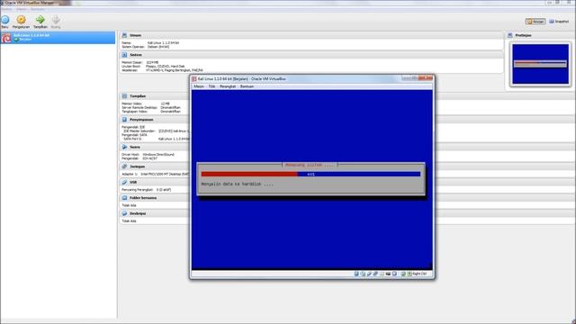
Task: Collapse the Penyimpanan section header
Action: pos(141,120)
